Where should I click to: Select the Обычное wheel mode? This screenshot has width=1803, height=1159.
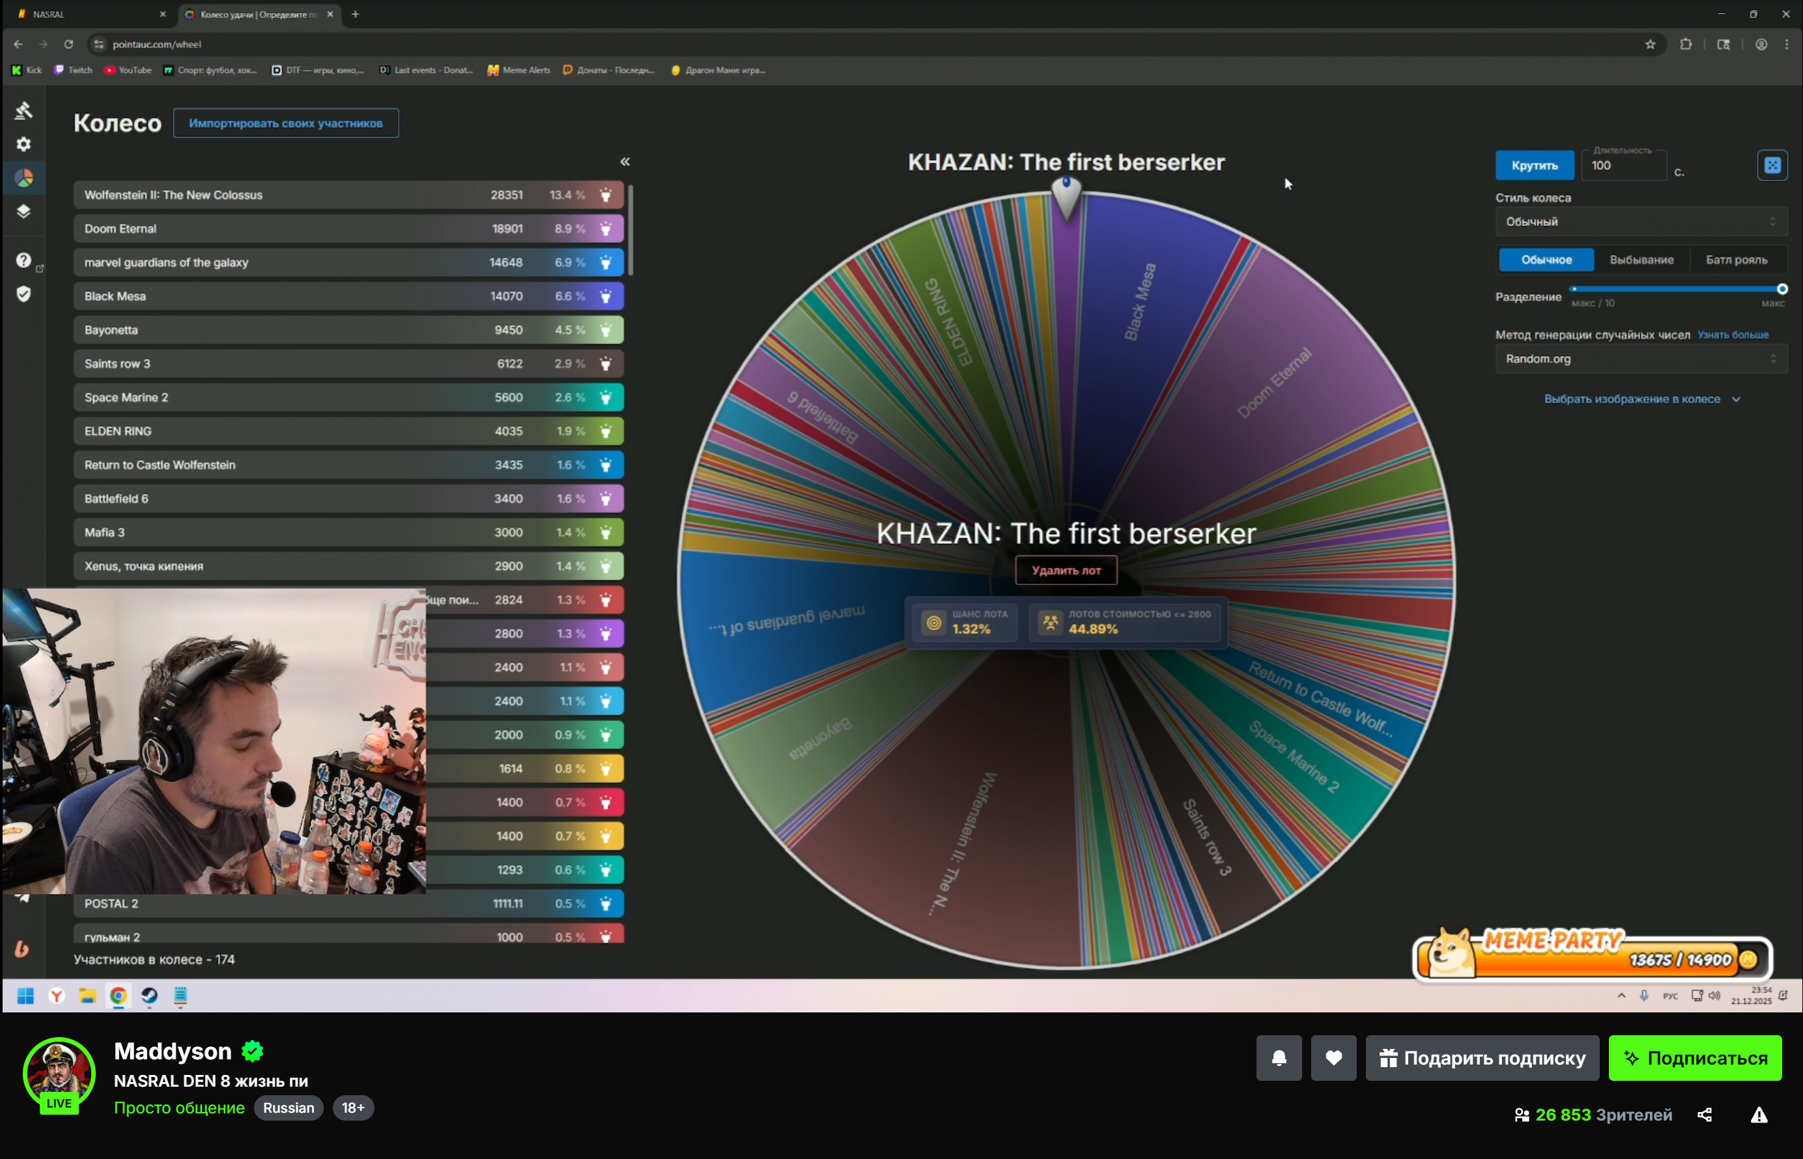(1546, 260)
